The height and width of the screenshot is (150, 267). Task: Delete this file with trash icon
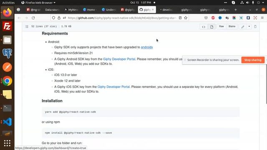tap(255, 27)
